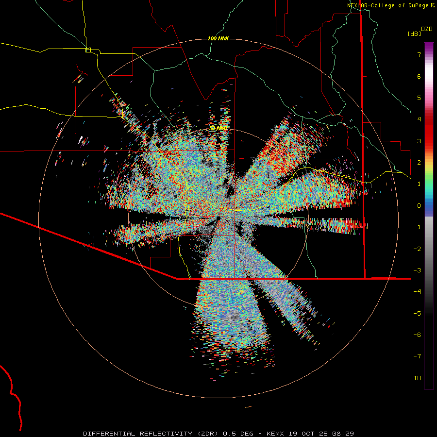Click the 5 value on color scale

419,98
